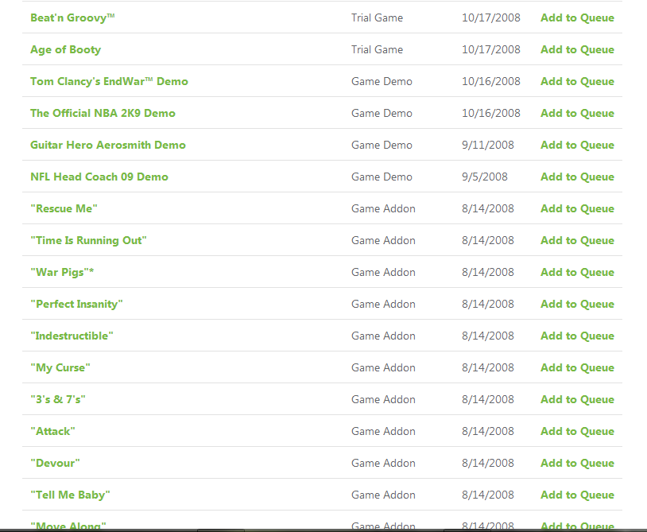Screen dimensions: 647x532
Task: Select 8/14/2008 date in "Rescue Me" row
Action: pos(488,208)
